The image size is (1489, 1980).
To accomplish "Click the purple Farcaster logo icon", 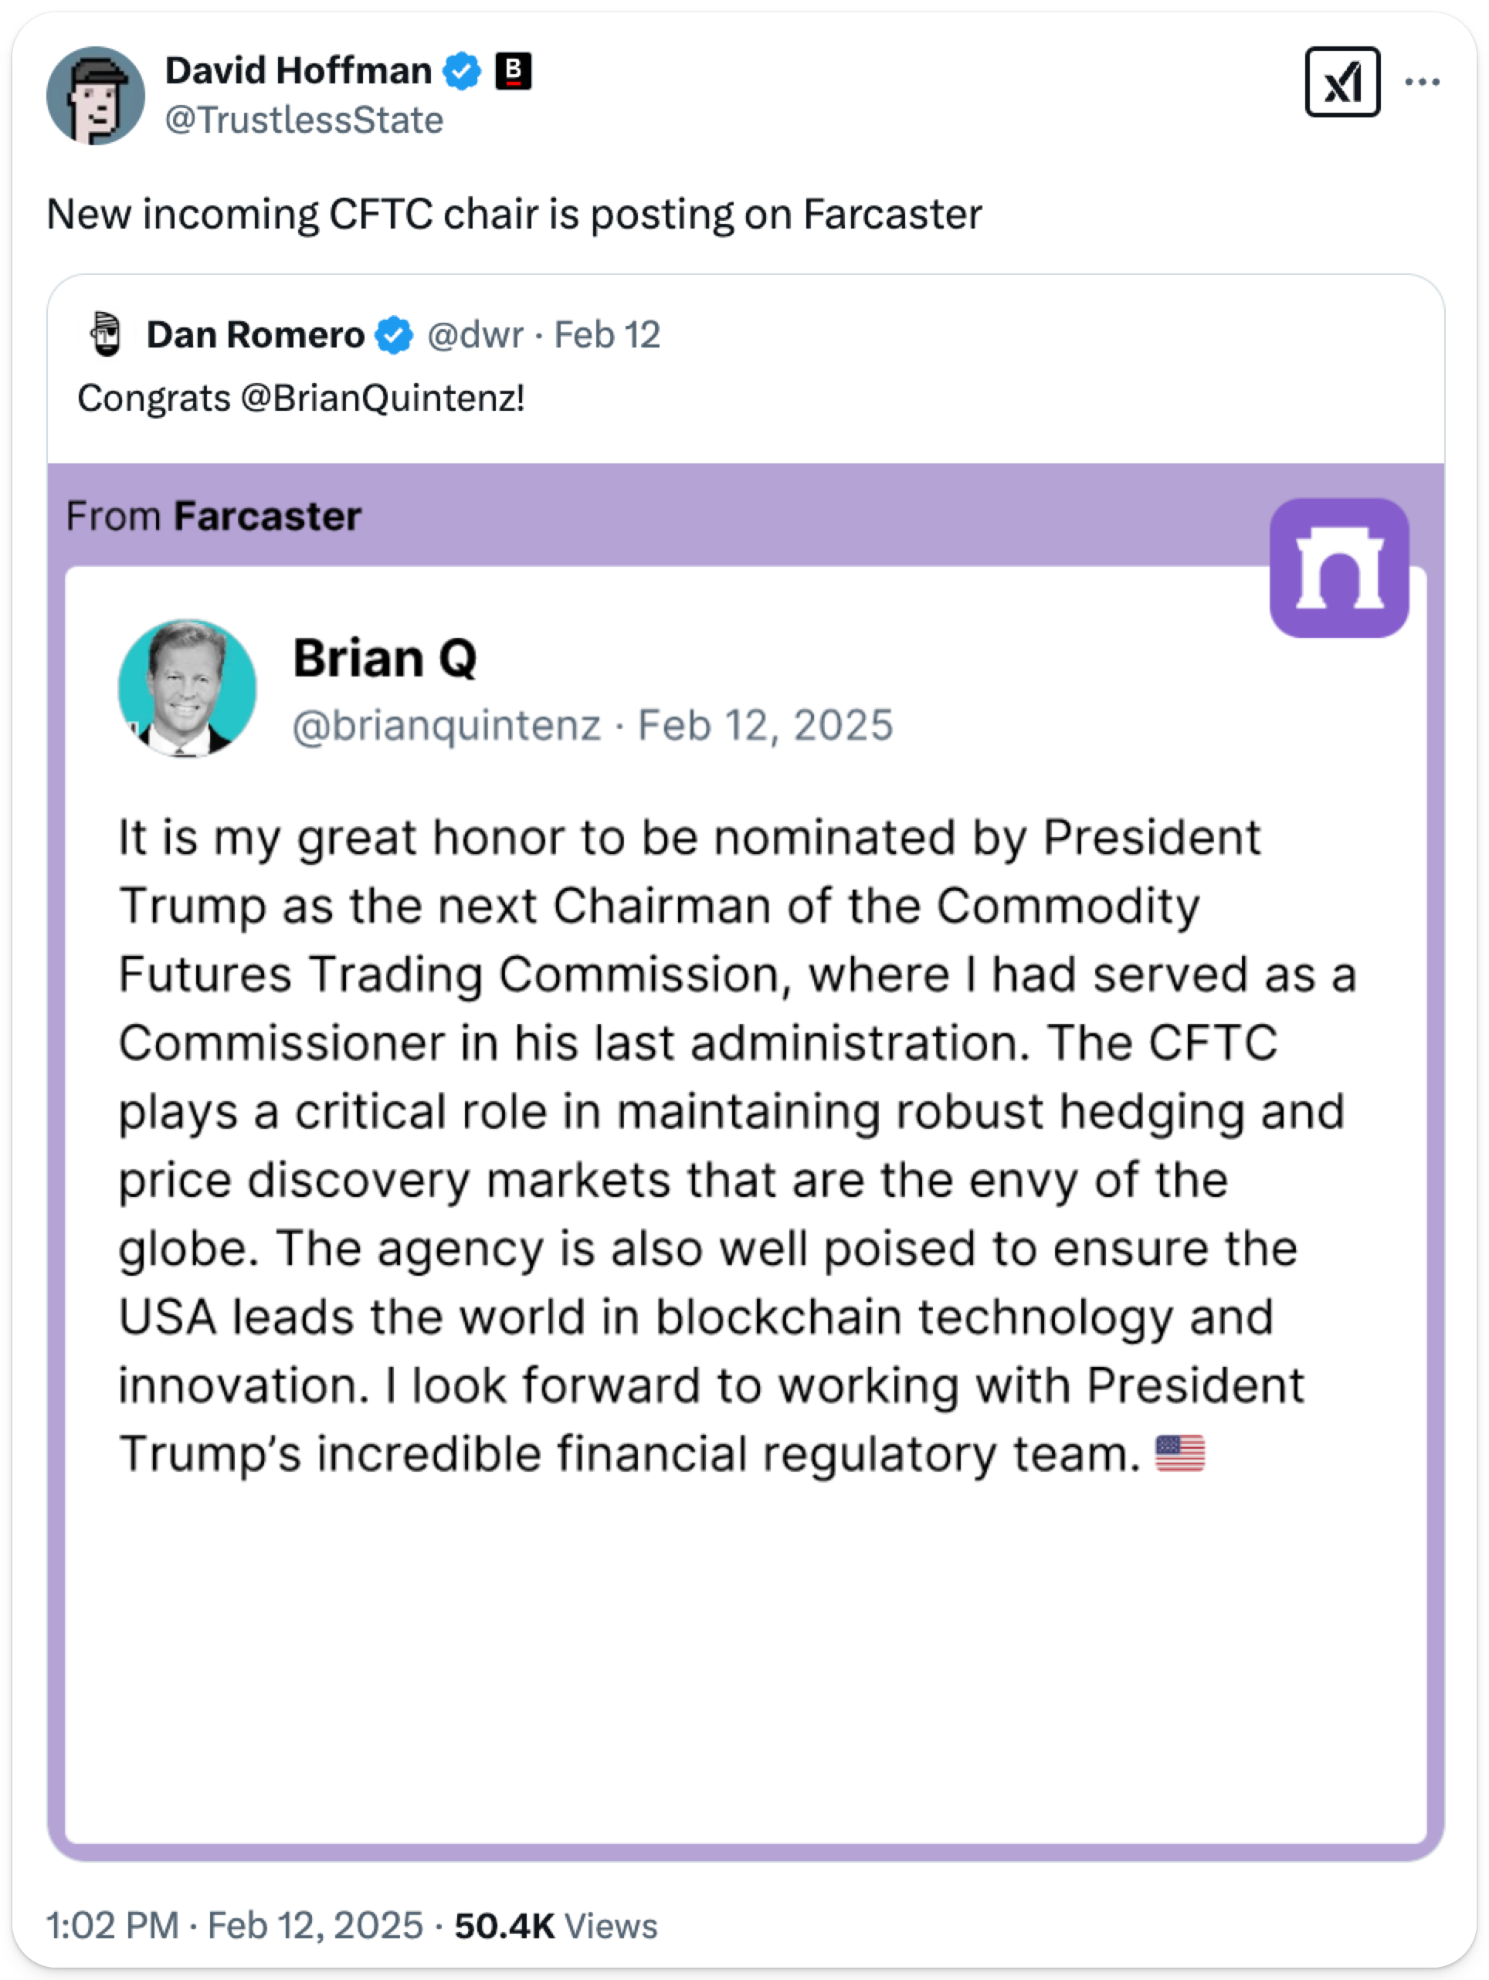I will click(x=1338, y=568).
